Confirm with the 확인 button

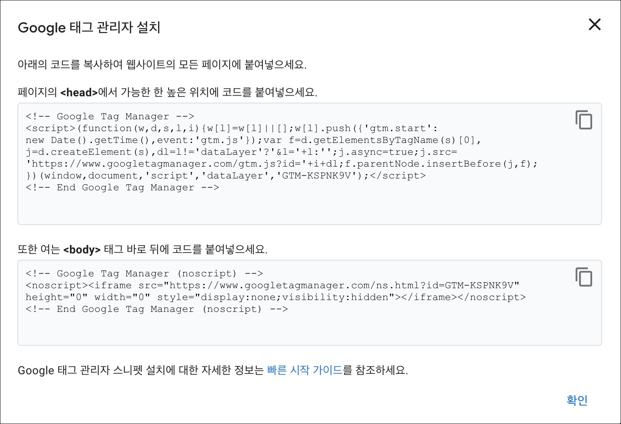coord(577,400)
